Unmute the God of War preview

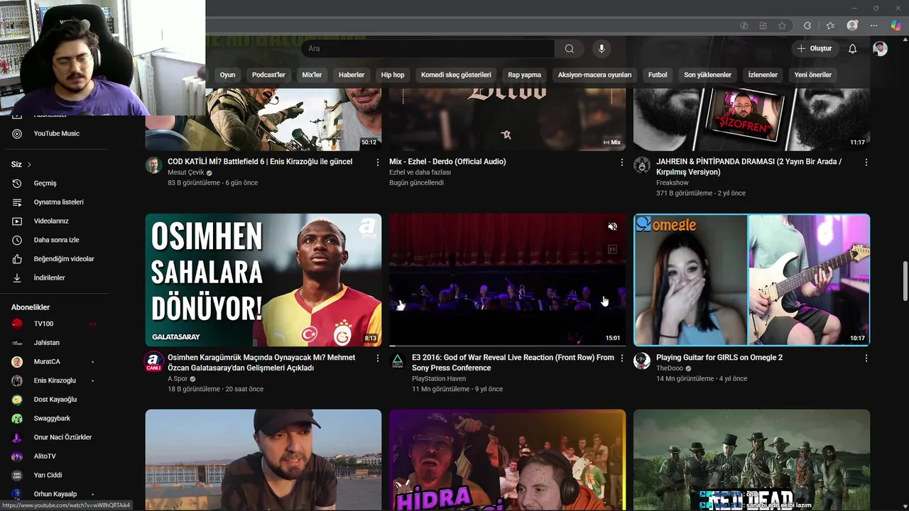(612, 227)
